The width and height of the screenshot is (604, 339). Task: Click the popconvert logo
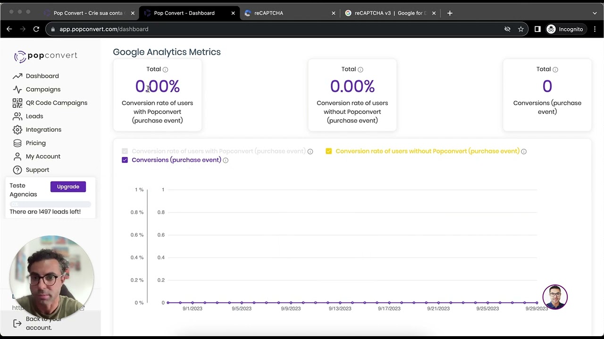tap(46, 56)
